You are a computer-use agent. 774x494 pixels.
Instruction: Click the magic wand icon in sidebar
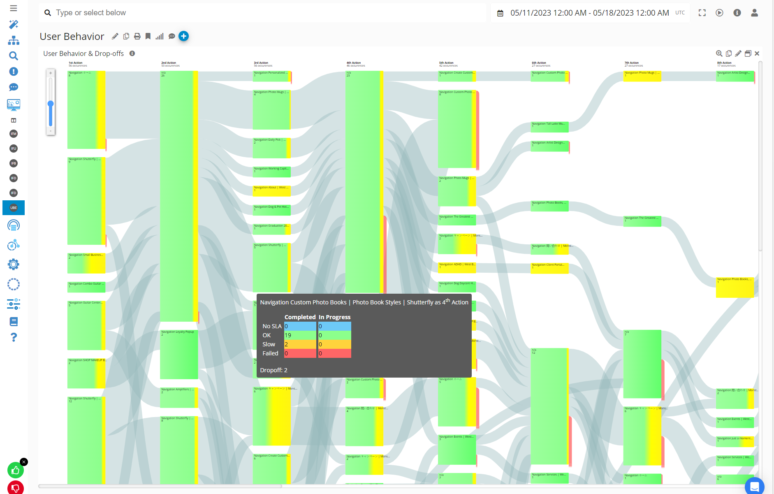[x=14, y=25]
